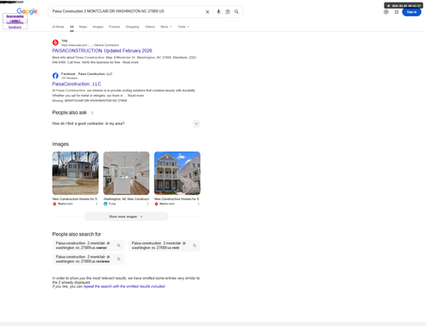Switch to Forums tab

coord(115,27)
